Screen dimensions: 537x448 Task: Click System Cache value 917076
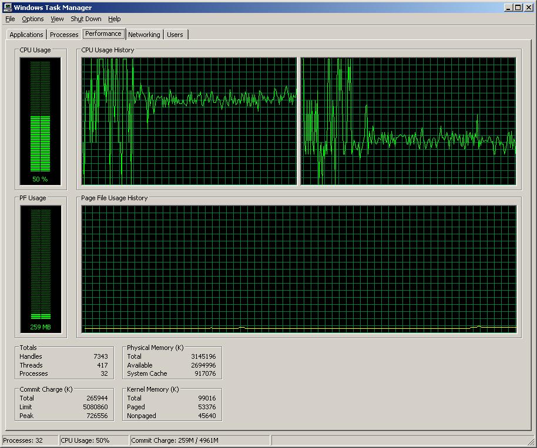point(205,373)
